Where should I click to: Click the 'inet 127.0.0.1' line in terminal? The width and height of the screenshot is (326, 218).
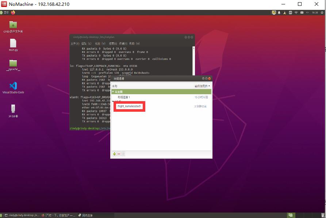coord(107,69)
